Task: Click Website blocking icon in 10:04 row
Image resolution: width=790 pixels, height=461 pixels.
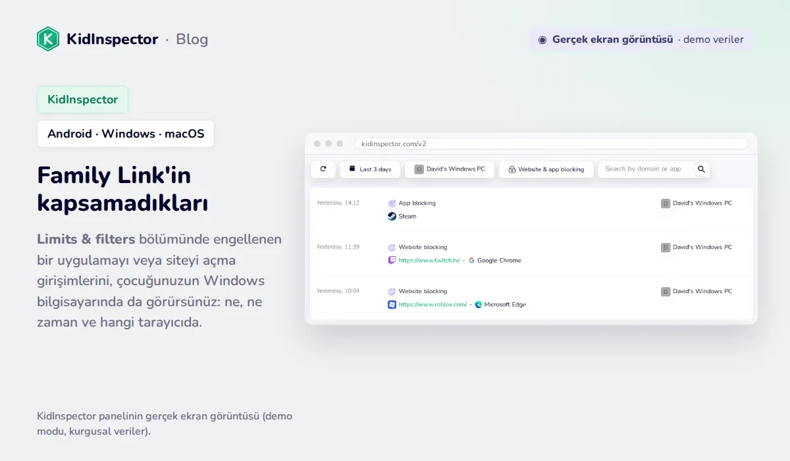Action: click(x=392, y=292)
